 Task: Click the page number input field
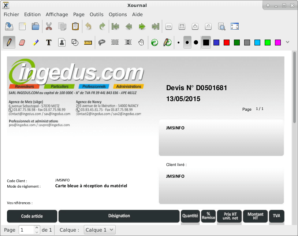[26, 230]
